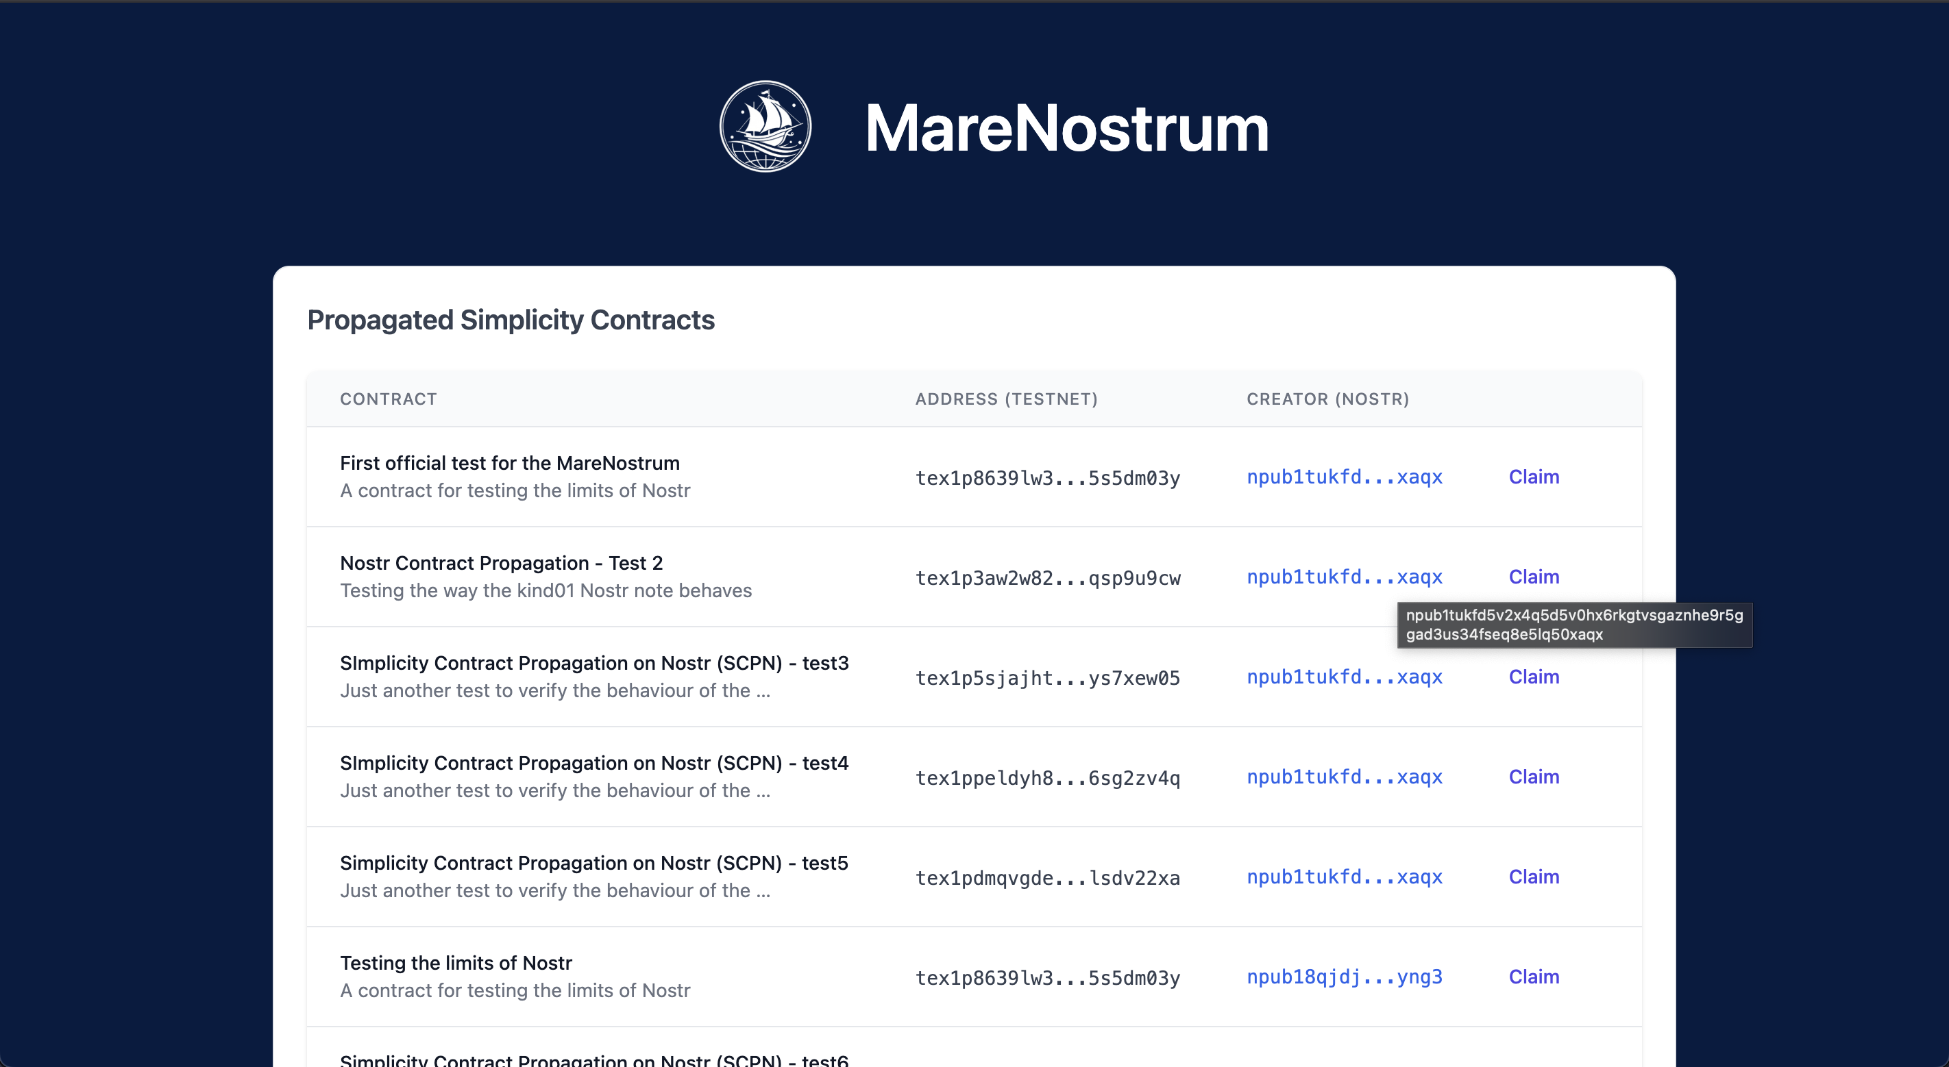Viewport: 1949px width, 1067px height.
Task: Open creator npub link for test5 row
Action: click(1344, 877)
